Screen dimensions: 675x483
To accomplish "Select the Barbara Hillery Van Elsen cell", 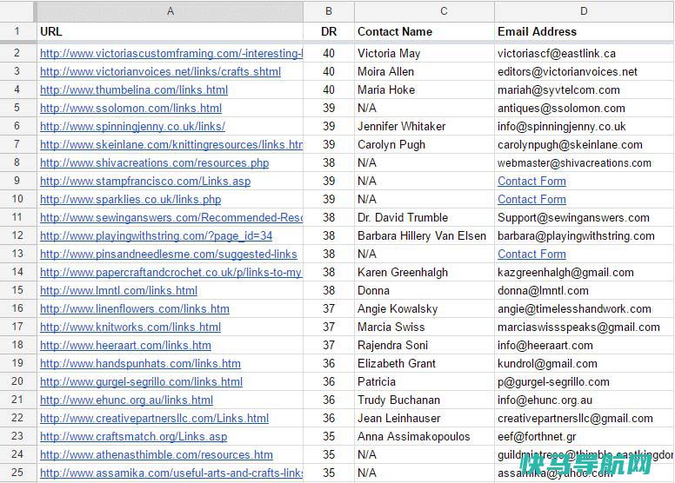I will point(424,235).
